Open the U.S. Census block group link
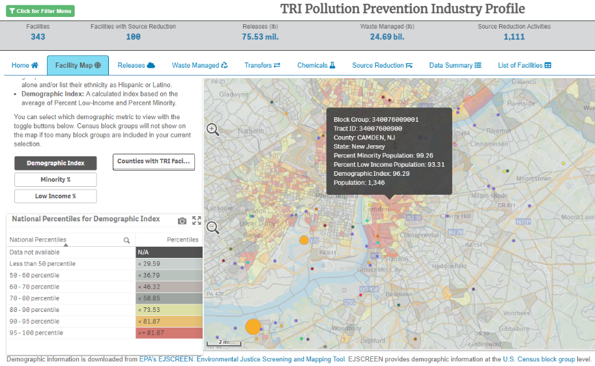The width and height of the screenshot is (595, 366). 539,359
